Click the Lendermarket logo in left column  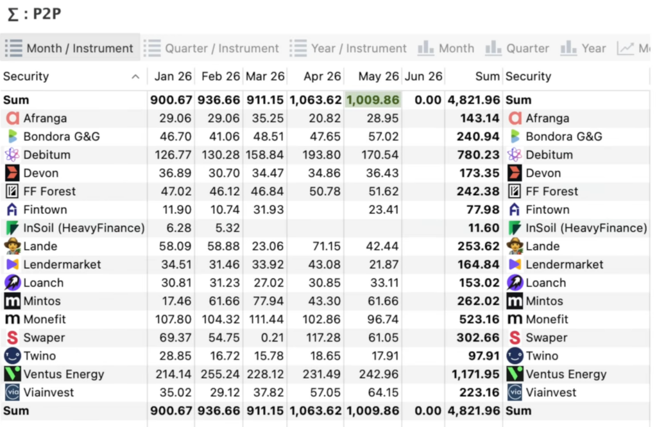point(12,265)
